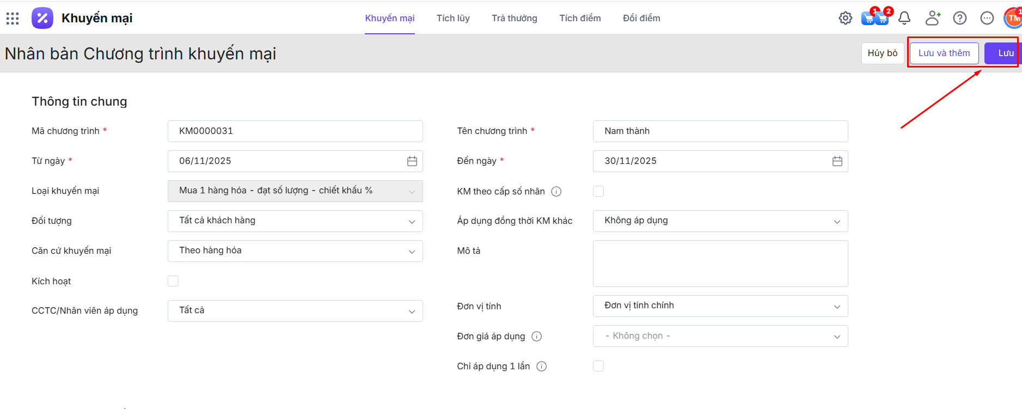Screen dimensions: 1022x409
Task: Click info icon beside Đơn giá áp dụng
Action: [537, 337]
